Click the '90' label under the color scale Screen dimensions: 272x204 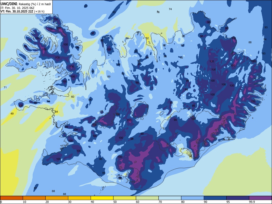point(206,202)
